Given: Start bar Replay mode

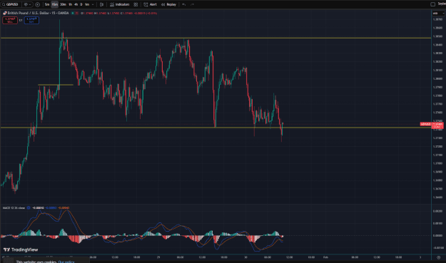Looking at the screenshot, I should [x=168, y=4].
